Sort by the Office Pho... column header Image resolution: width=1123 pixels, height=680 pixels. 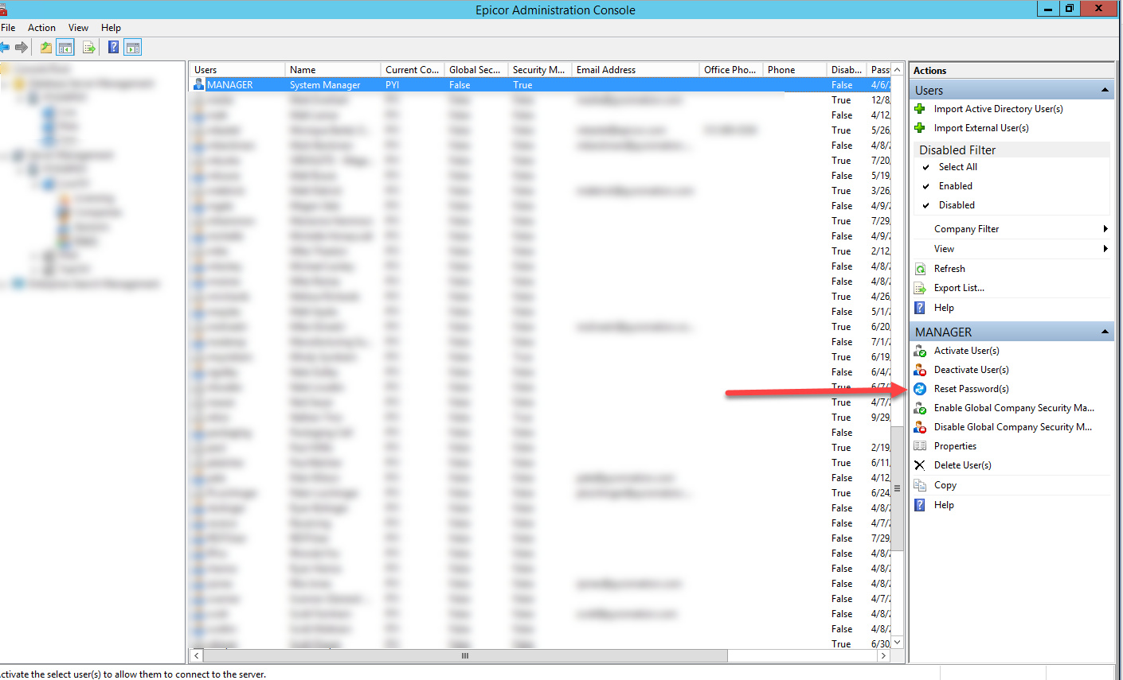click(731, 70)
